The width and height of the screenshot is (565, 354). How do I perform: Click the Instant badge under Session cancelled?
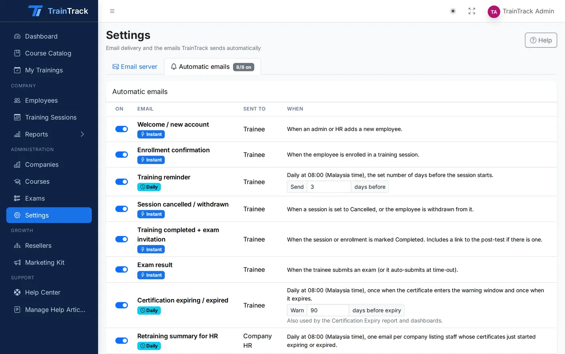(x=151, y=214)
